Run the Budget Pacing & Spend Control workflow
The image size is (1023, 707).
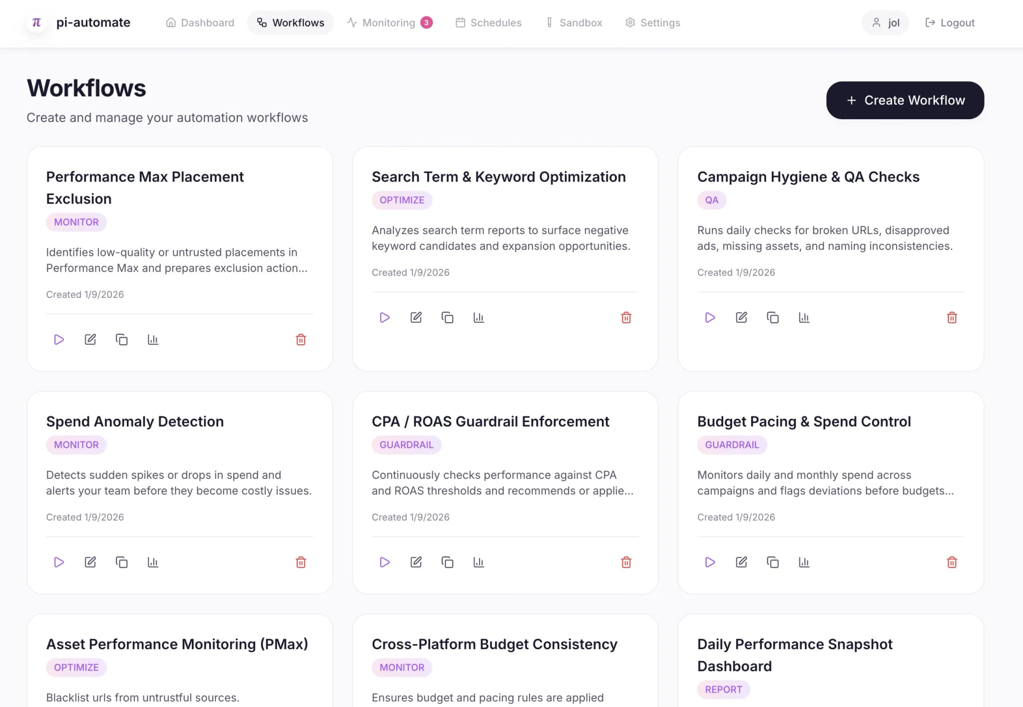[x=710, y=562]
